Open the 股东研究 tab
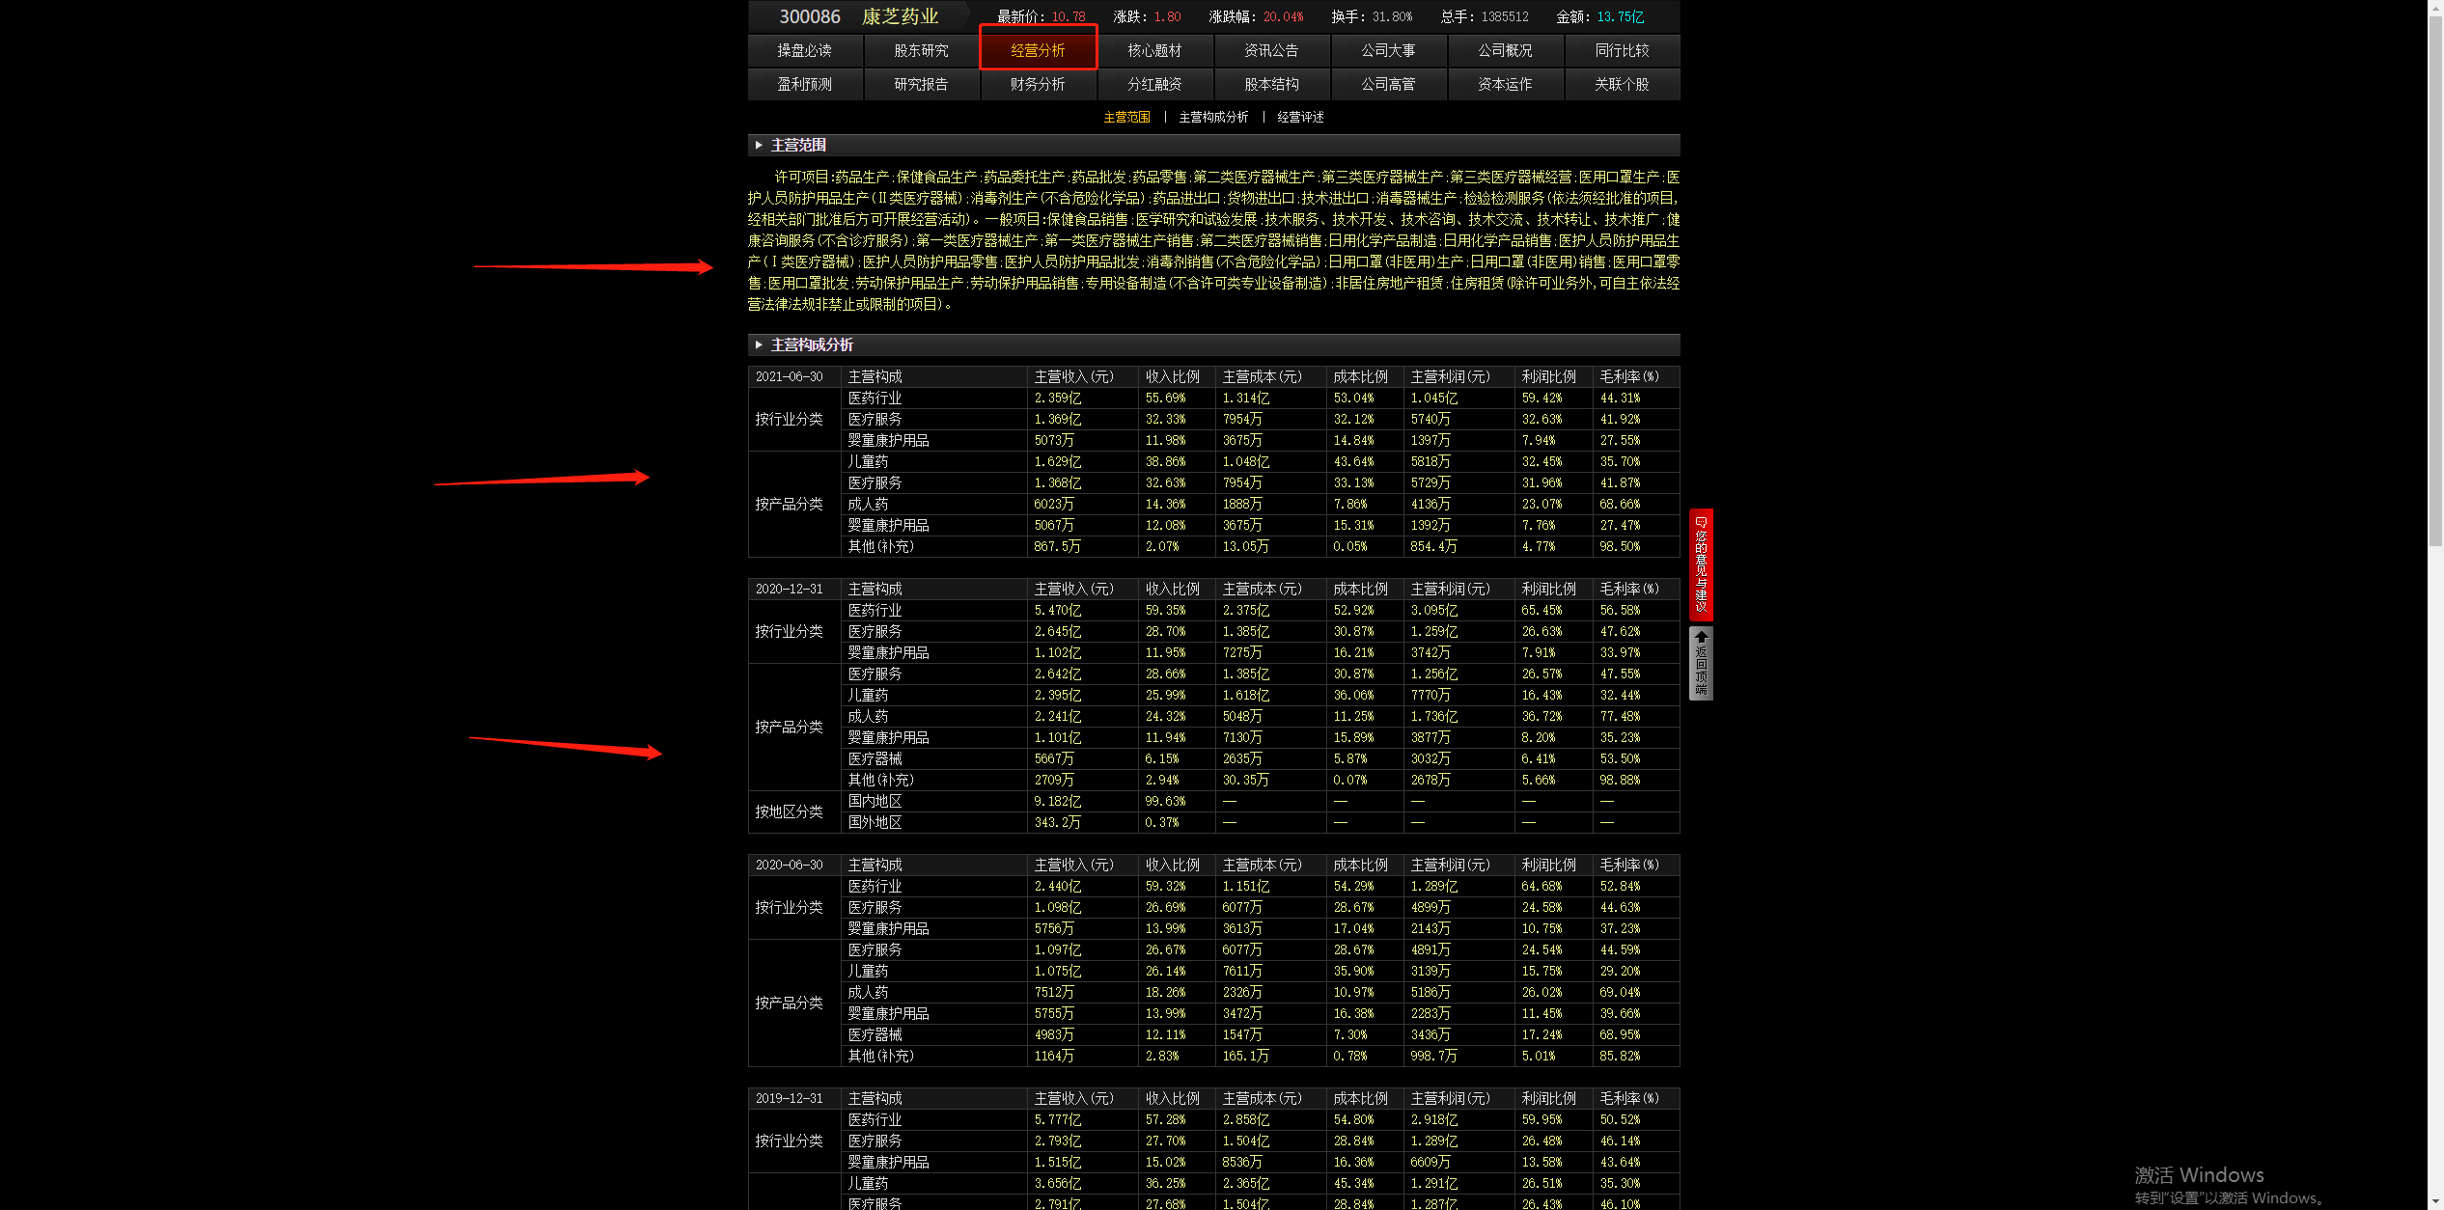This screenshot has width=2444, height=1210. pos(921,50)
